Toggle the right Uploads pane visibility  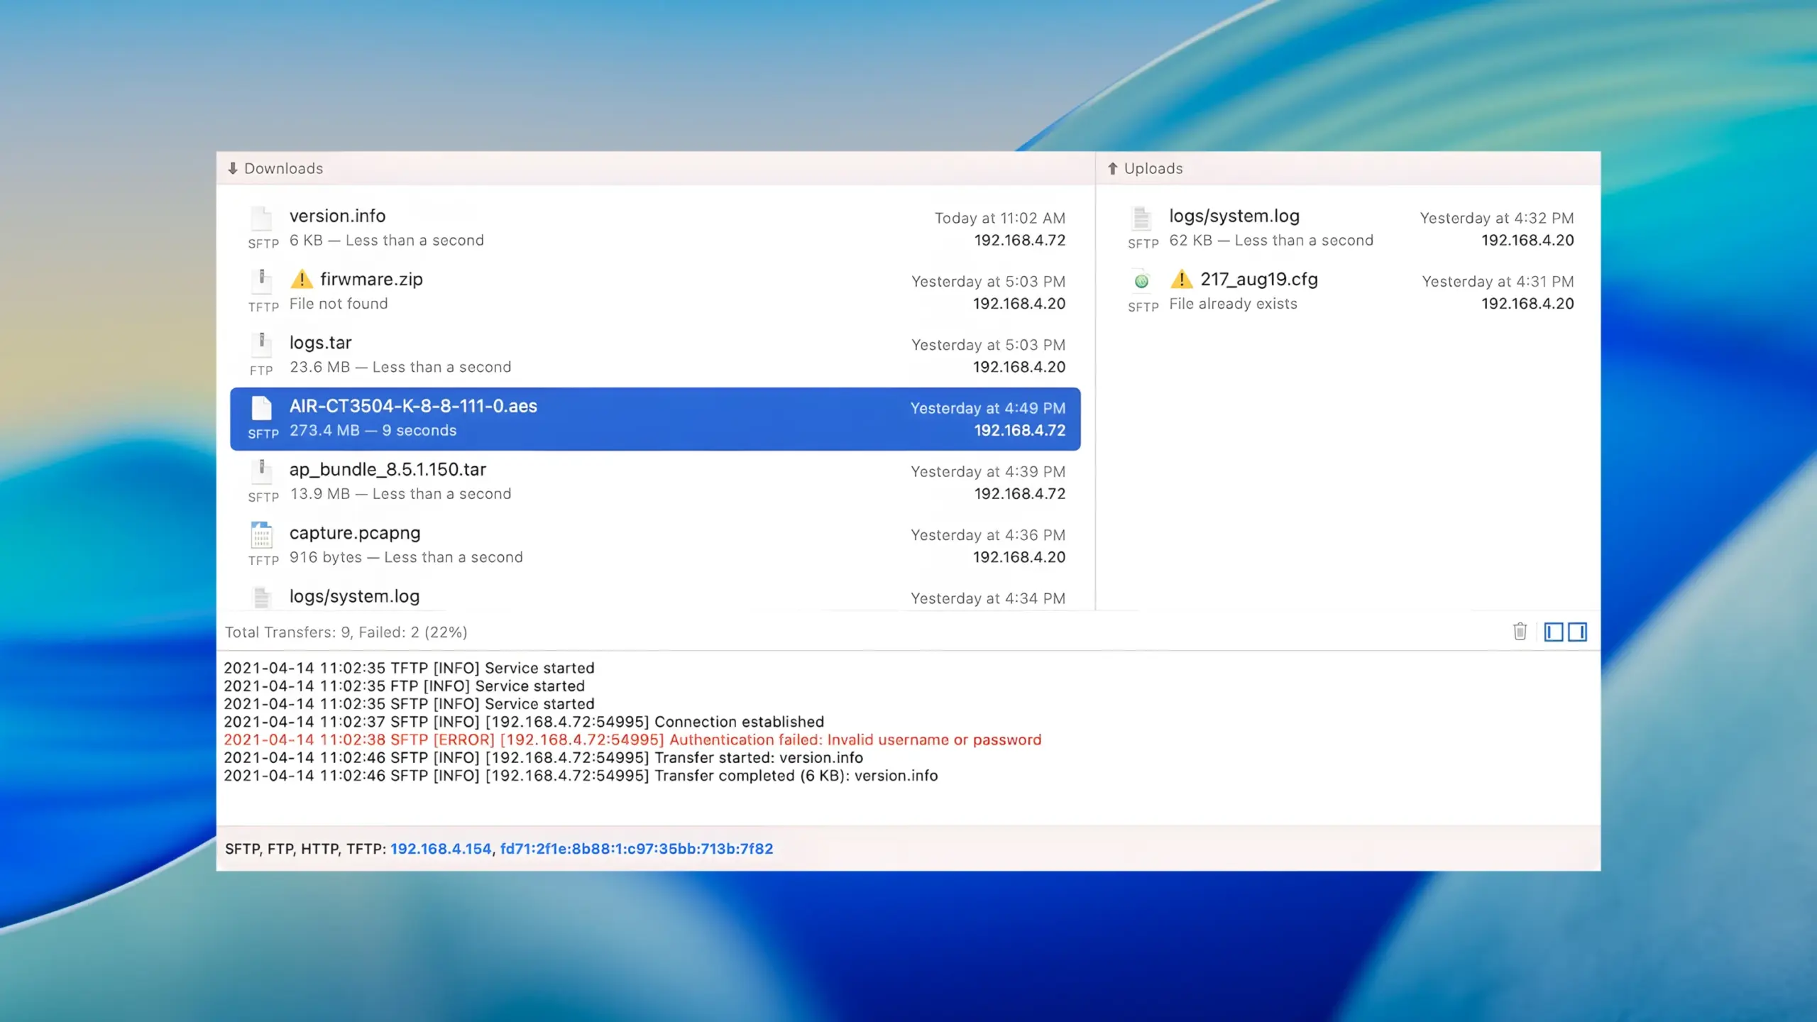click(x=1577, y=632)
